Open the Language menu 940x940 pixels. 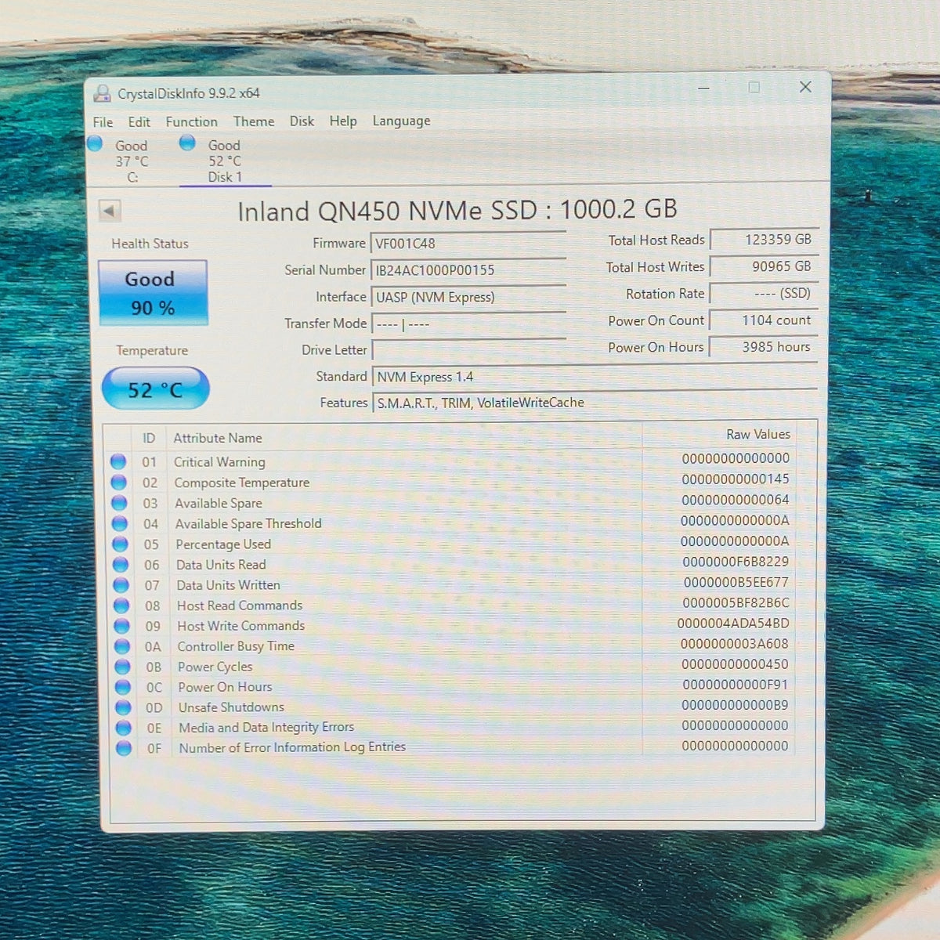pyautogui.click(x=401, y=121)
